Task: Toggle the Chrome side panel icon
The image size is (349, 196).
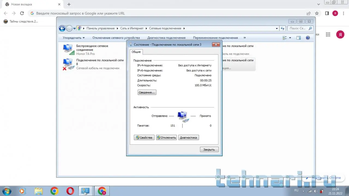Action: (x=327, y=13)
